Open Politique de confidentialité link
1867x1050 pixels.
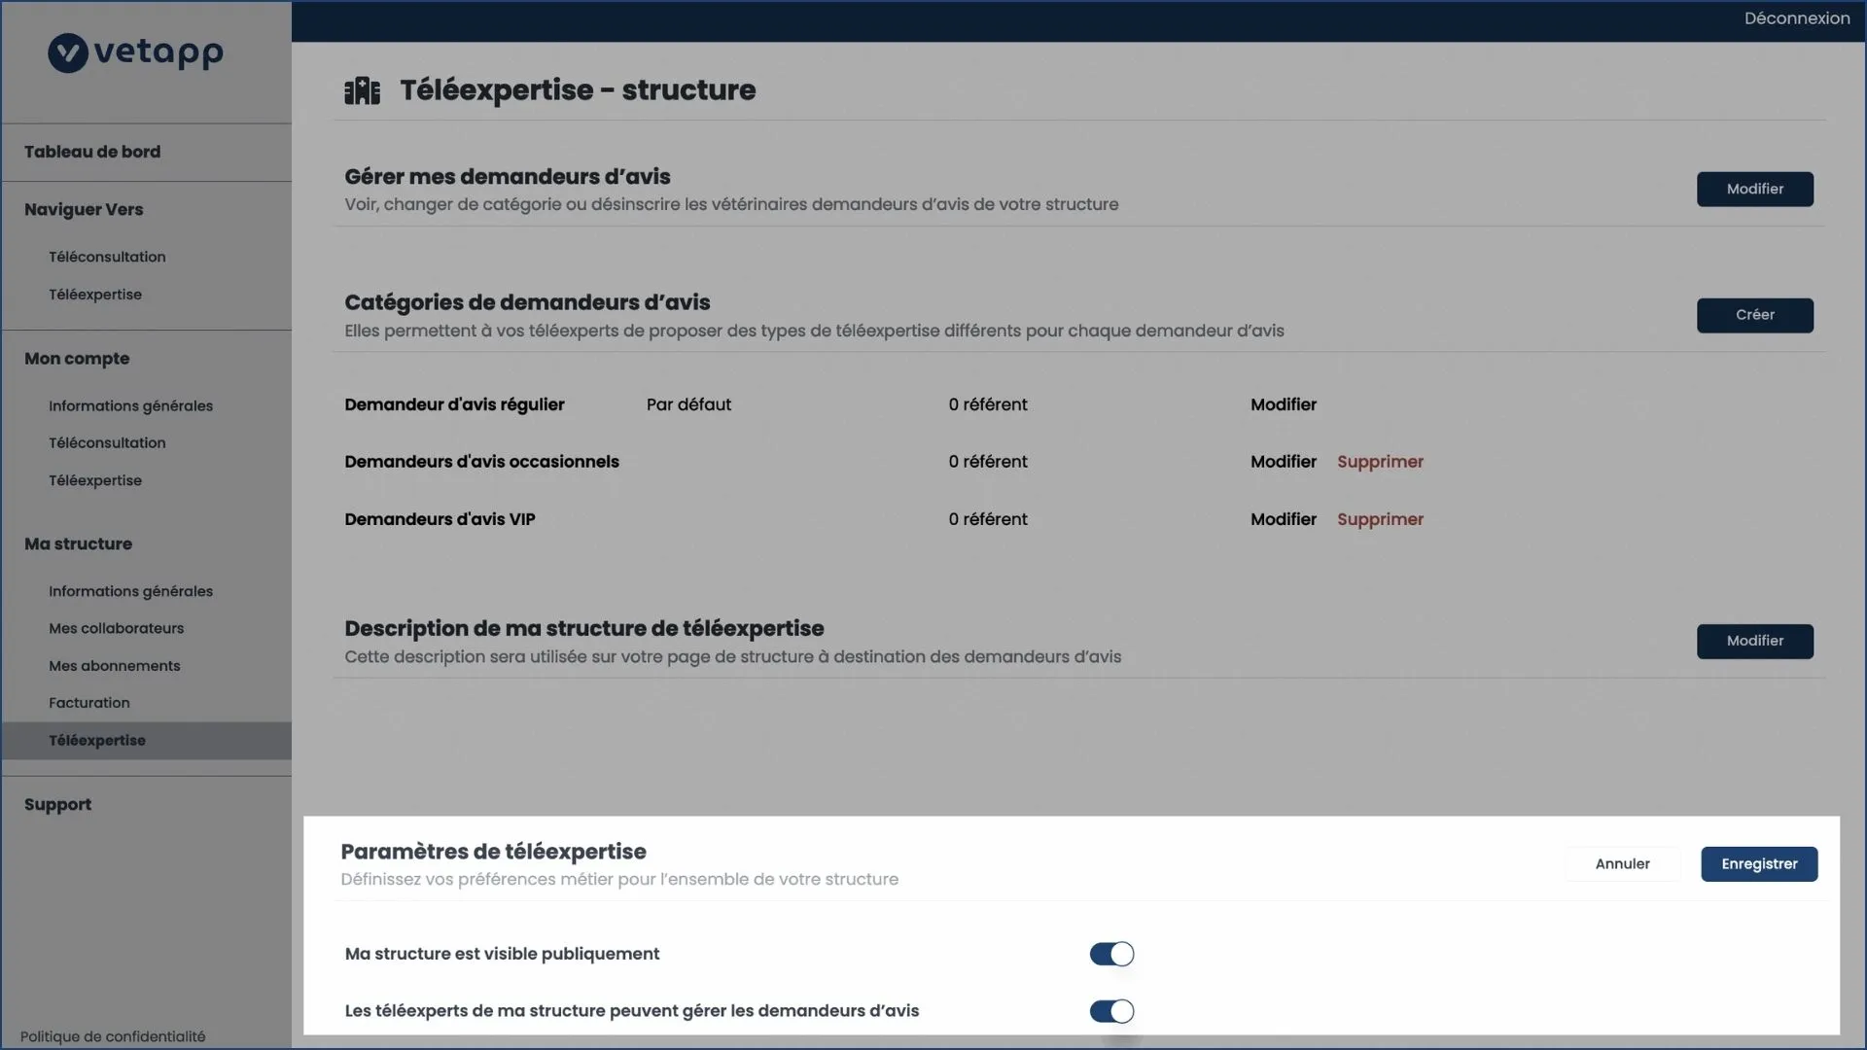point(113,1036)
